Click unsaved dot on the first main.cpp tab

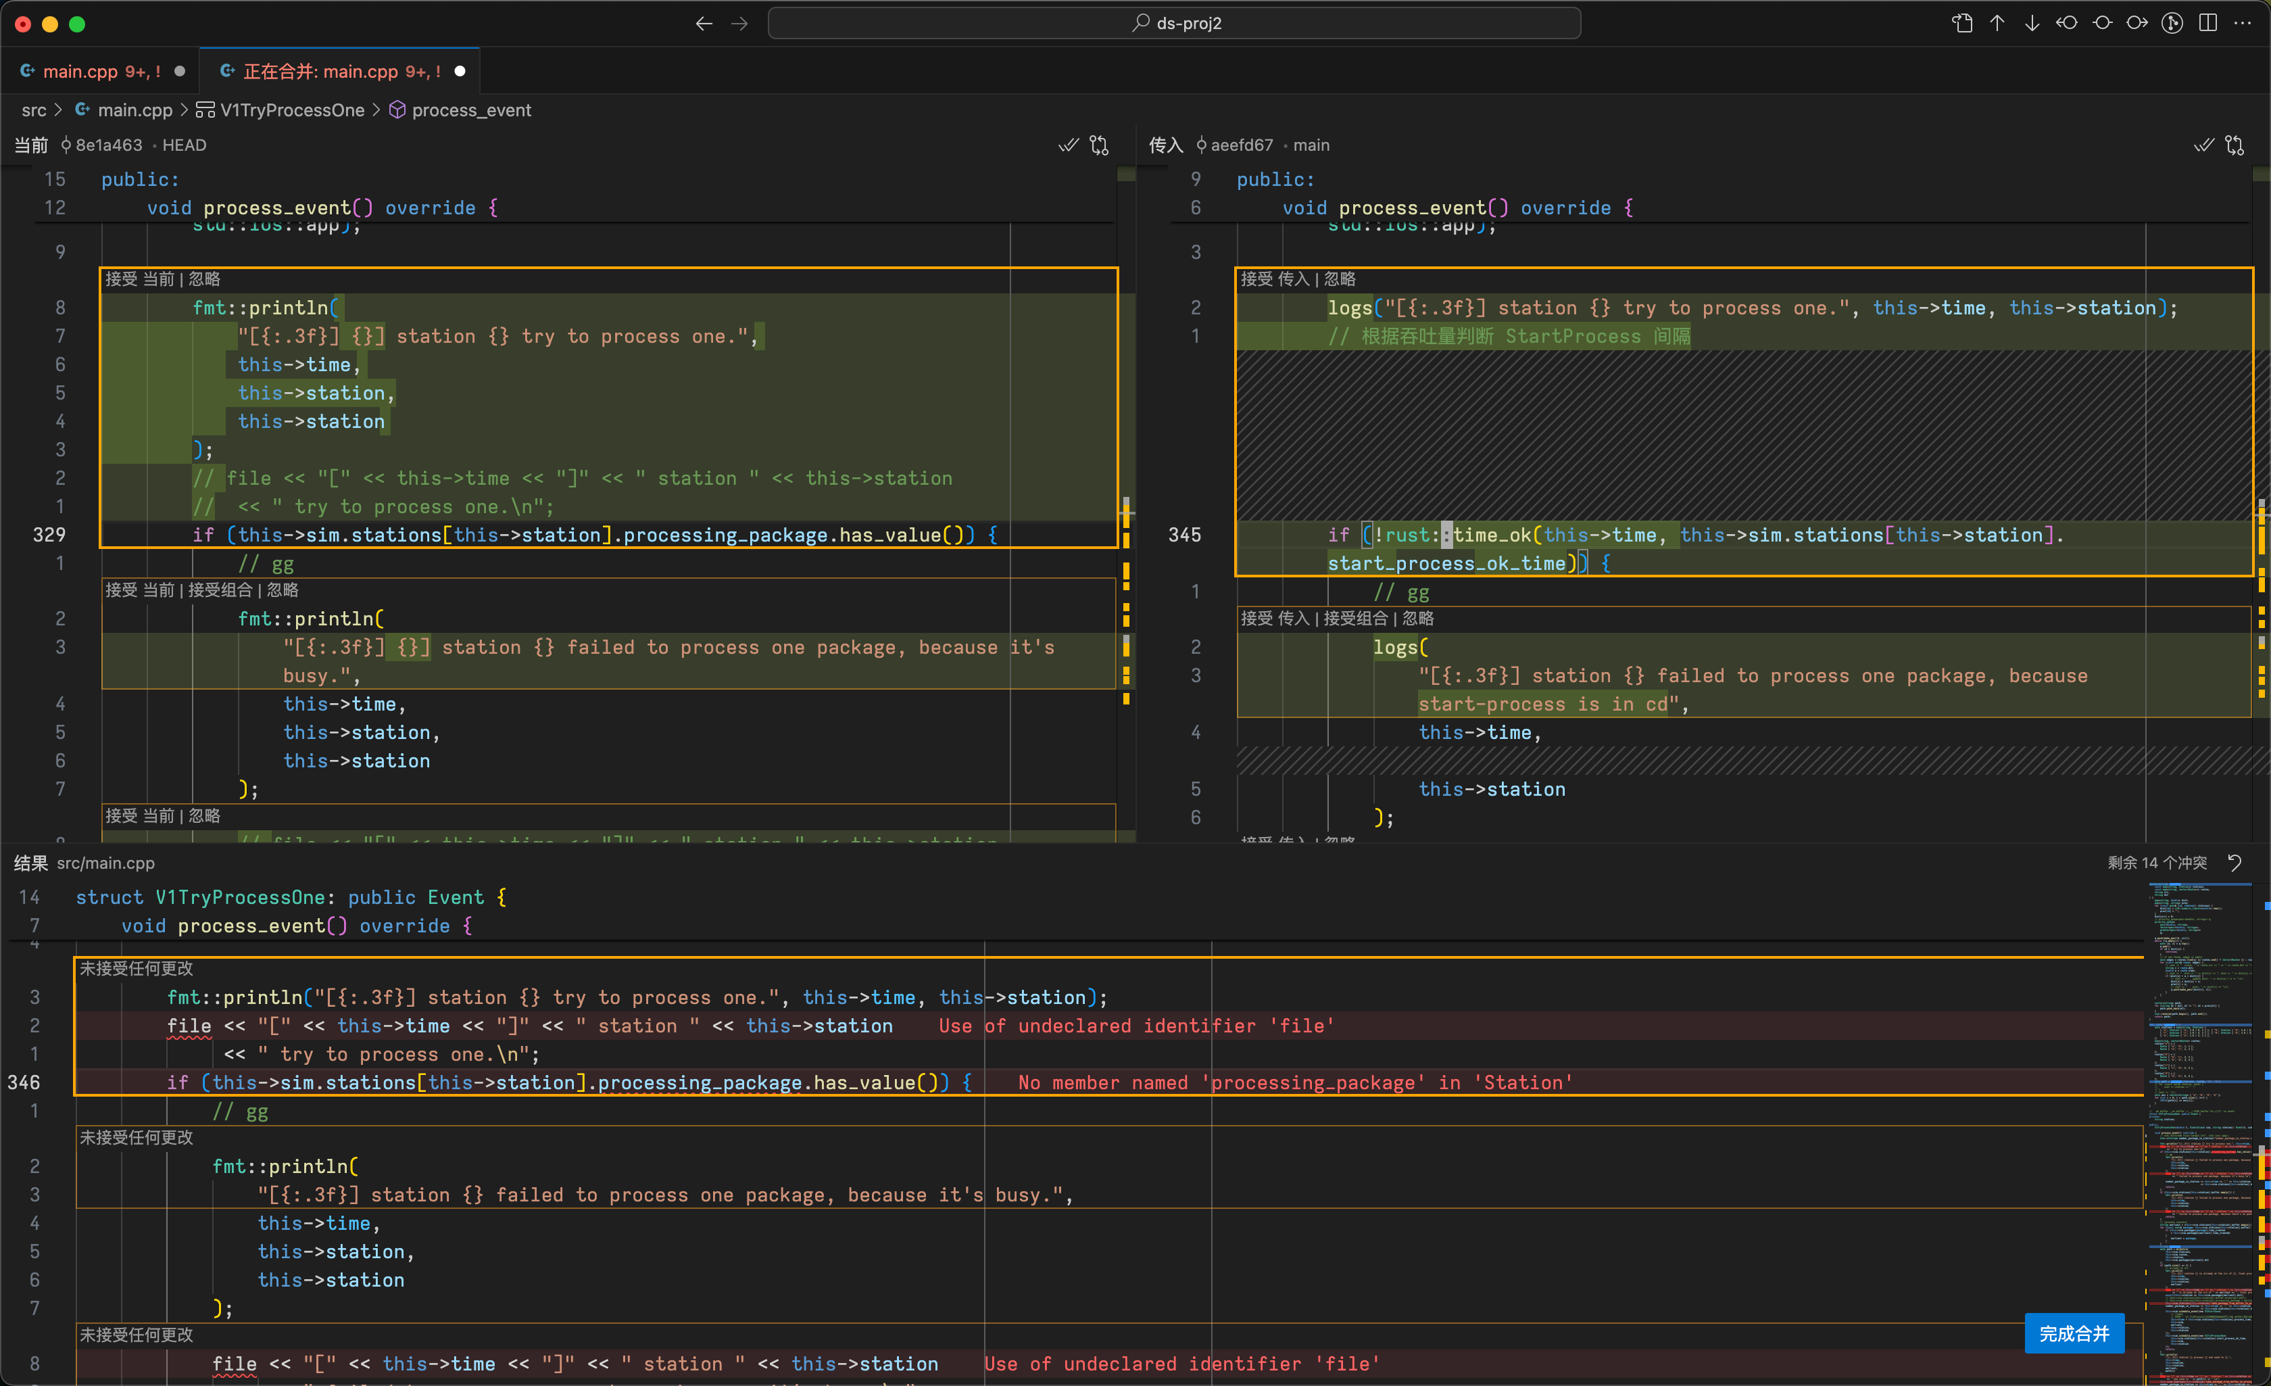click(180, 71)
